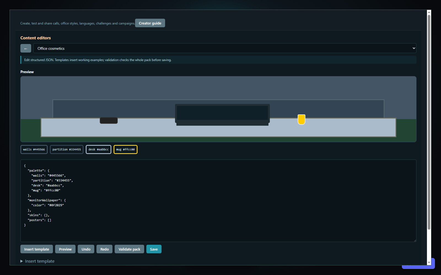The width and height of the screenshot is (441, 275).
Task: Click the Preview button below the editor
Action: click(x=65, y=249)
